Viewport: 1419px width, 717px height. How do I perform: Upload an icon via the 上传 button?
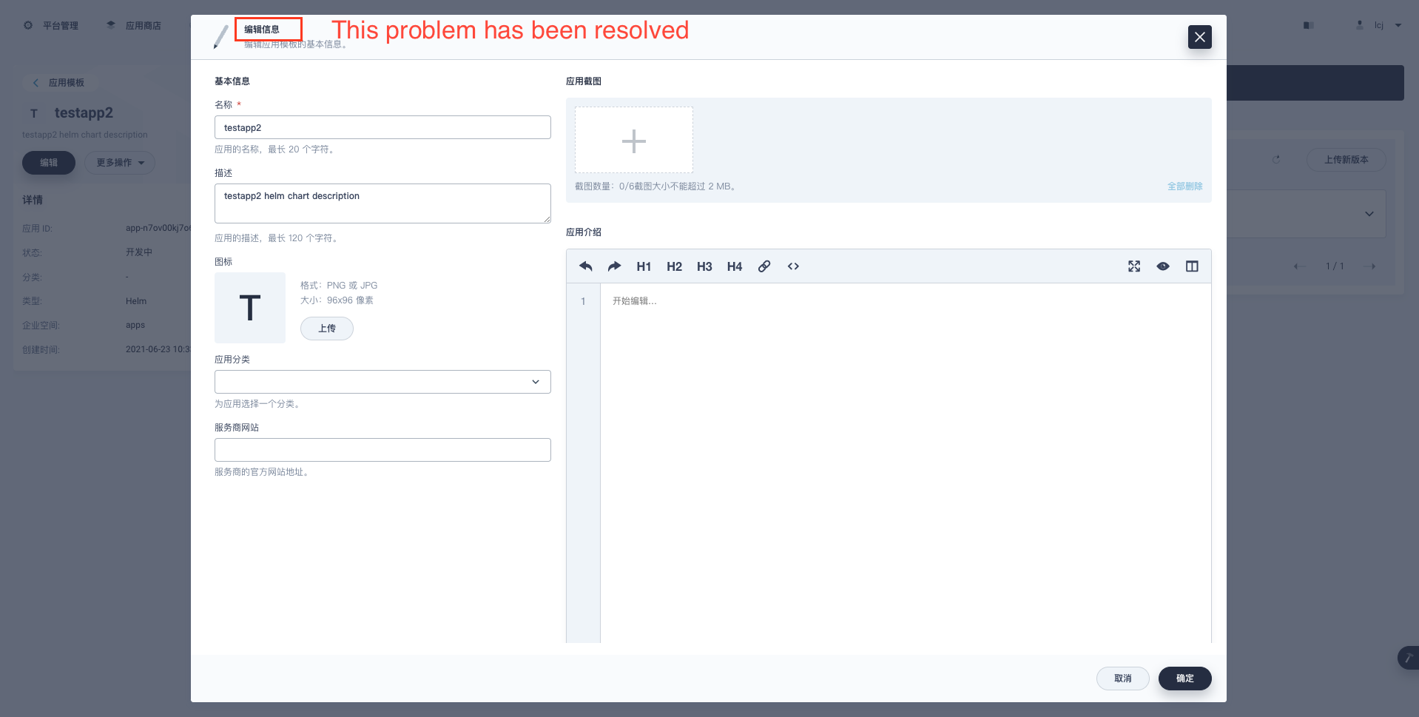coord(326,328)
